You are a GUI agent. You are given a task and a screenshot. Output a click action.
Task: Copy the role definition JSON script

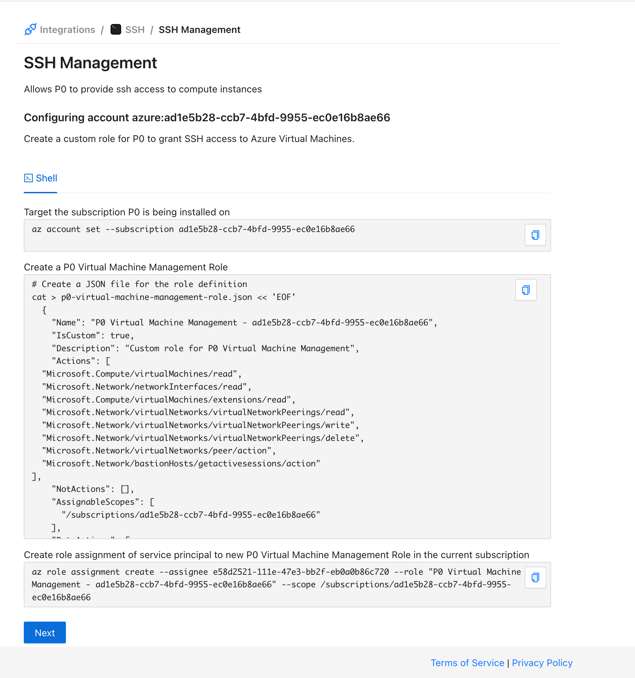pyautogui.click(x=526, y=290)
